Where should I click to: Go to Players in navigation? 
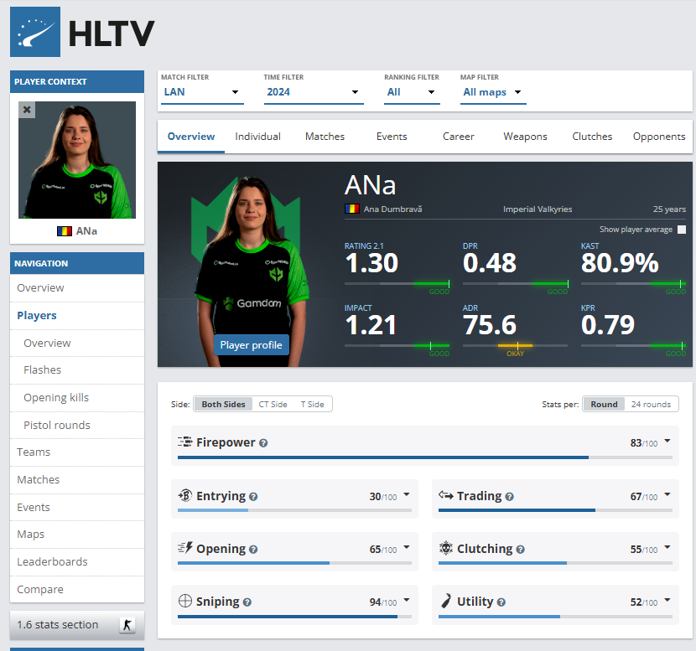point(77,315)
